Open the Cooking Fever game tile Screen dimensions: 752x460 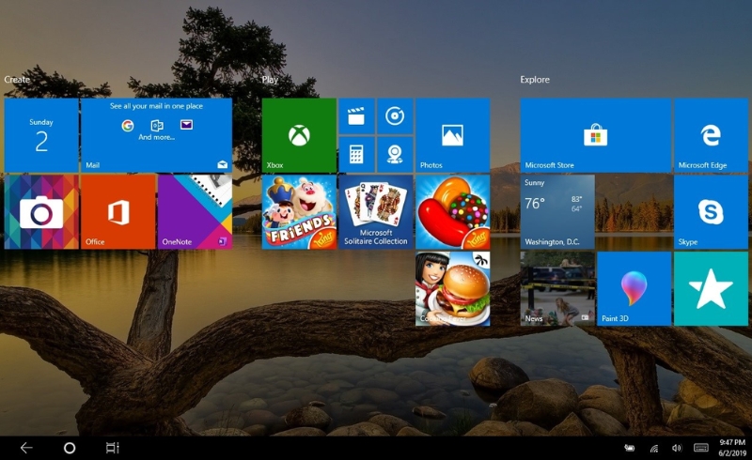coord(452,288)
